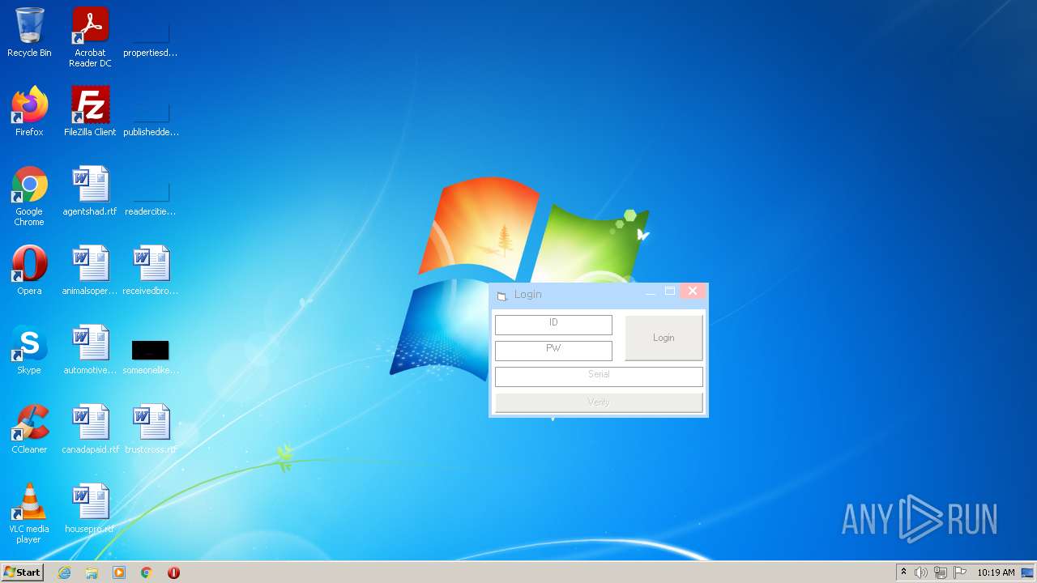This screenshot has width=1037, height=583.
Task: Open the Action Center flag icon
Action: tap(960, 572)
